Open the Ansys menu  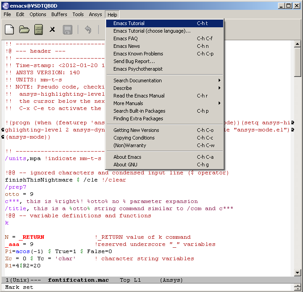click(x=95, y=14)
